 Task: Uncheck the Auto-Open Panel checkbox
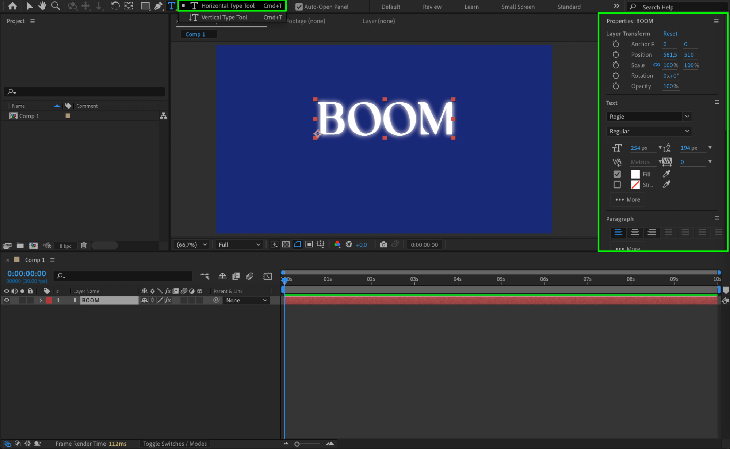click(x=299, y=7)
